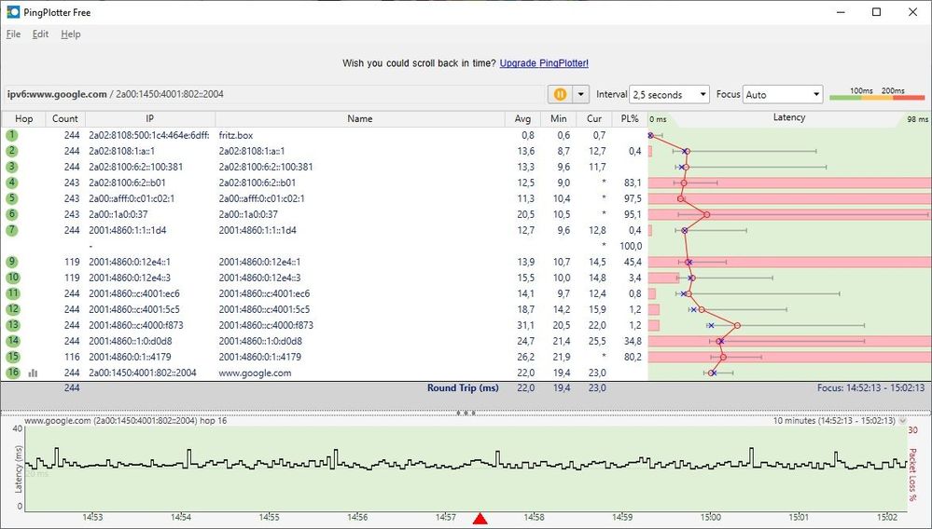The height and width of the screenshot is (529, 932).
Task: Expand the Interval 2,5 seconds dropdown
Action: click(670, 94)
